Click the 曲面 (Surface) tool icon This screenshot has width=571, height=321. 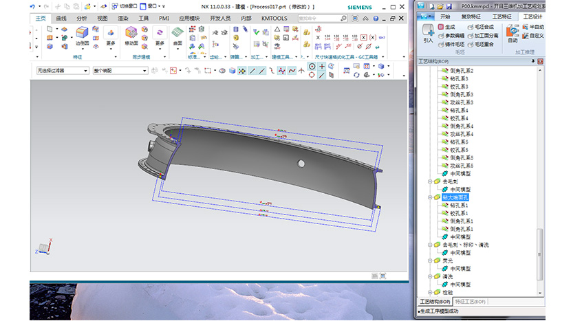click(x=177, y=32)
